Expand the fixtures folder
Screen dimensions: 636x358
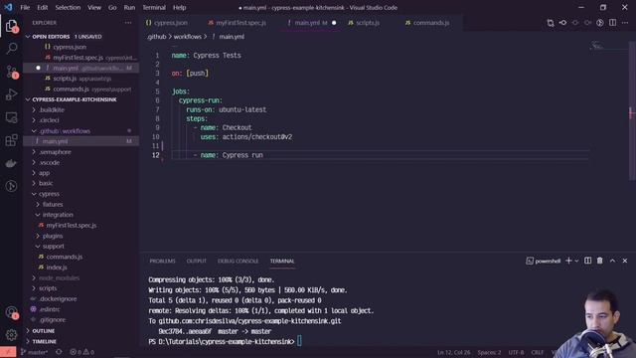click(80, 204)
